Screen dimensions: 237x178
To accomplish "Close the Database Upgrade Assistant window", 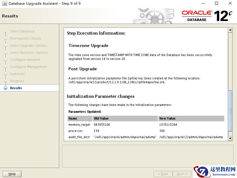I will (x=230, y=3).
